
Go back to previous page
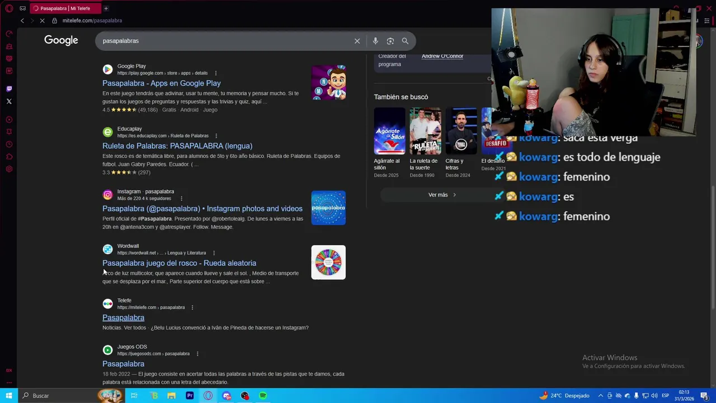(22, 21)
